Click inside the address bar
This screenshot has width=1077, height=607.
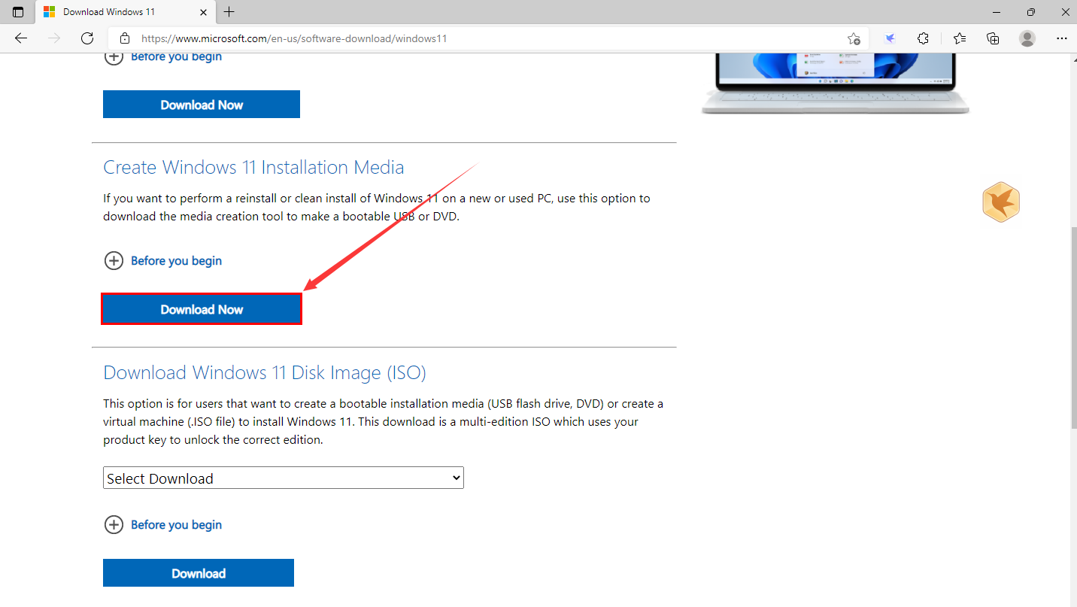[451, 38]
